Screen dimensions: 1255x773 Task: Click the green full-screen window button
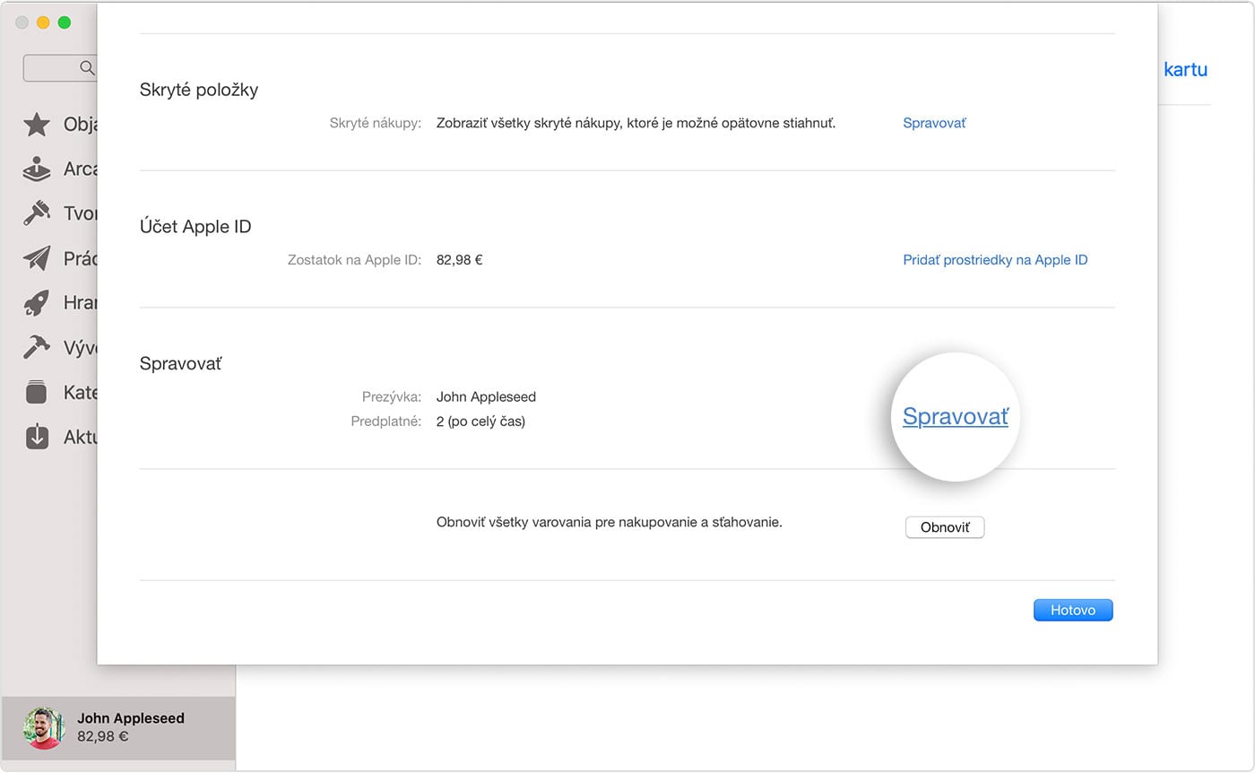click(x=65, y=22)
